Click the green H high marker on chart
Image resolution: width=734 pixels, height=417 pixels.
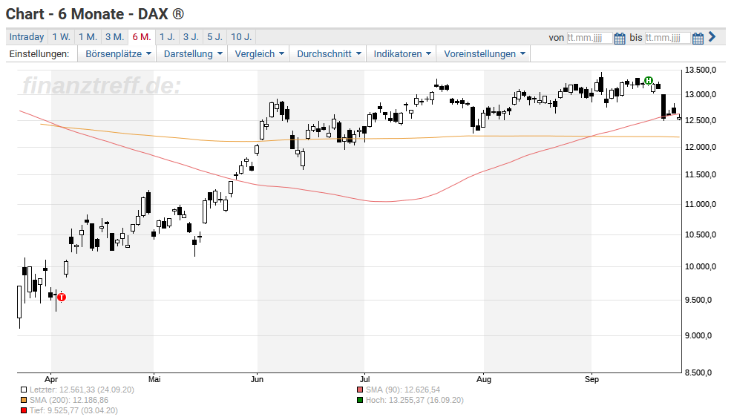pos(649,80)
